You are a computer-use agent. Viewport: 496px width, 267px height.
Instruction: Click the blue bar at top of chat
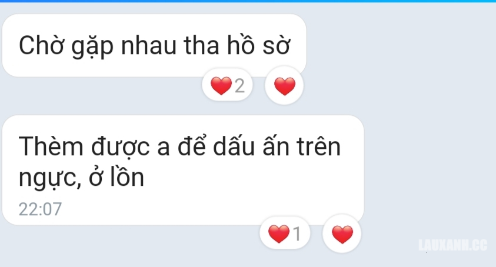pos(248,1)
